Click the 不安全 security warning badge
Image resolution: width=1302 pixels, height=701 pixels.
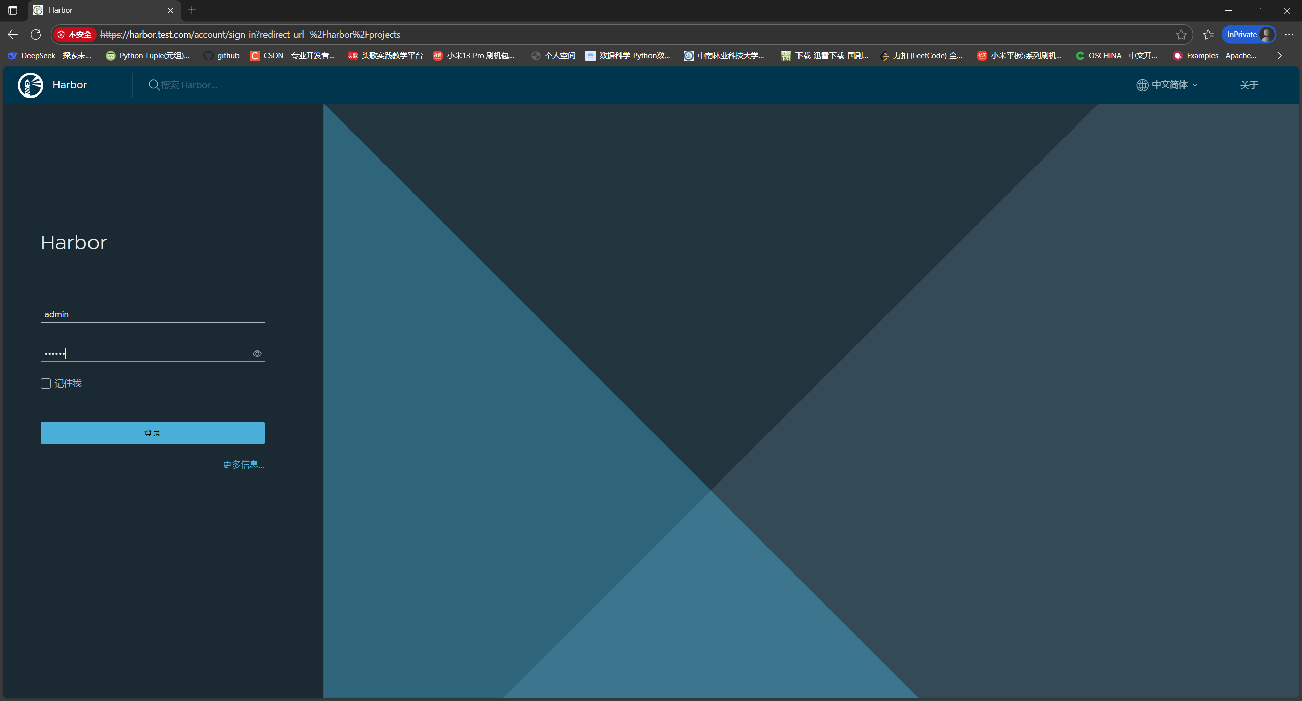click(x=75, y=35)
